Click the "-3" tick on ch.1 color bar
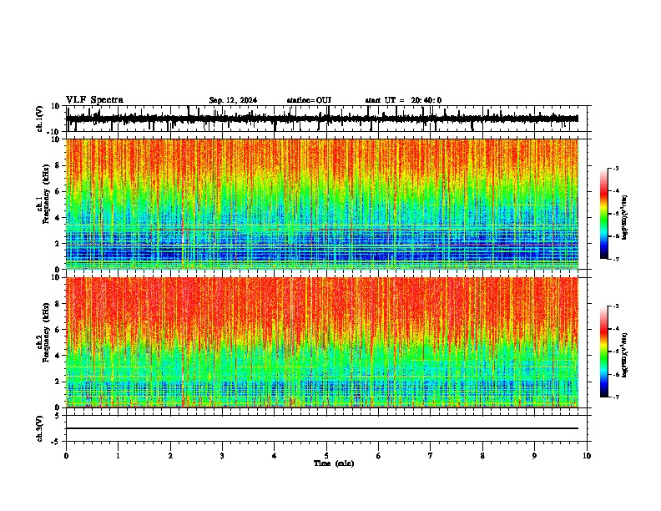The image size is (661, 511). point(615,168)
